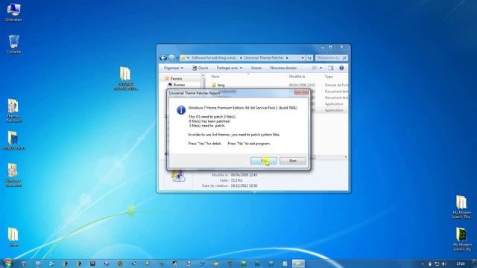Select Bureau in the navigation pane
Image resolution: width=477 pixels, height=268 pixels.
tap(179, 85)
